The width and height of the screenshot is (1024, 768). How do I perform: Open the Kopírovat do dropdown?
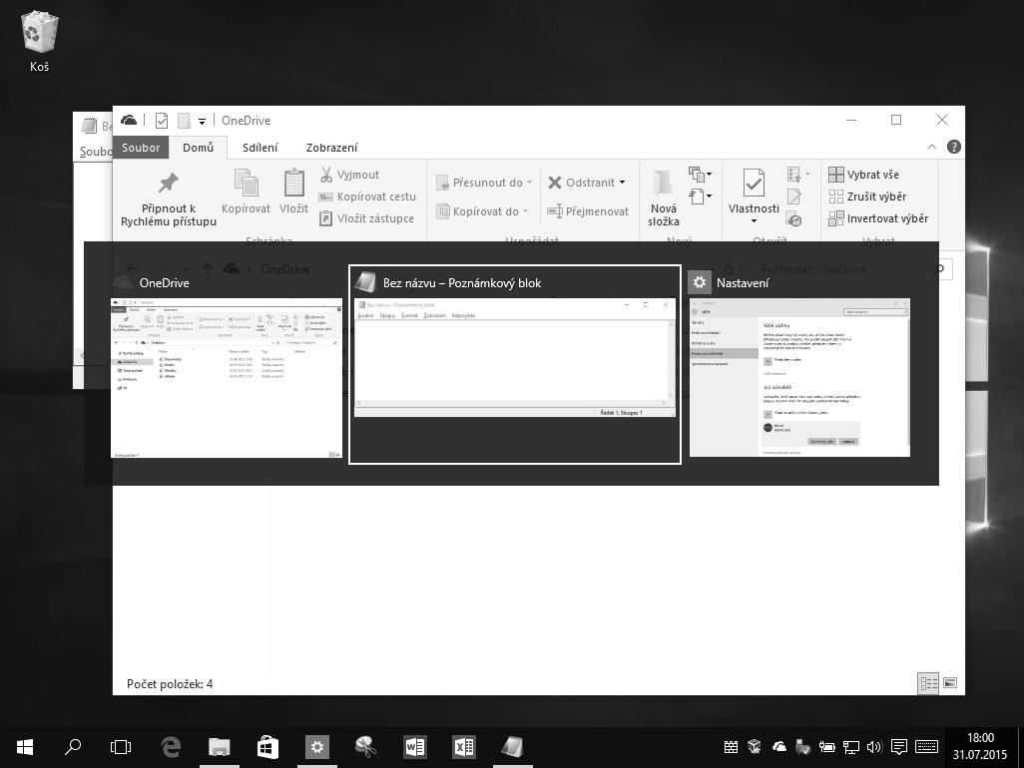[x=482, y=211]
